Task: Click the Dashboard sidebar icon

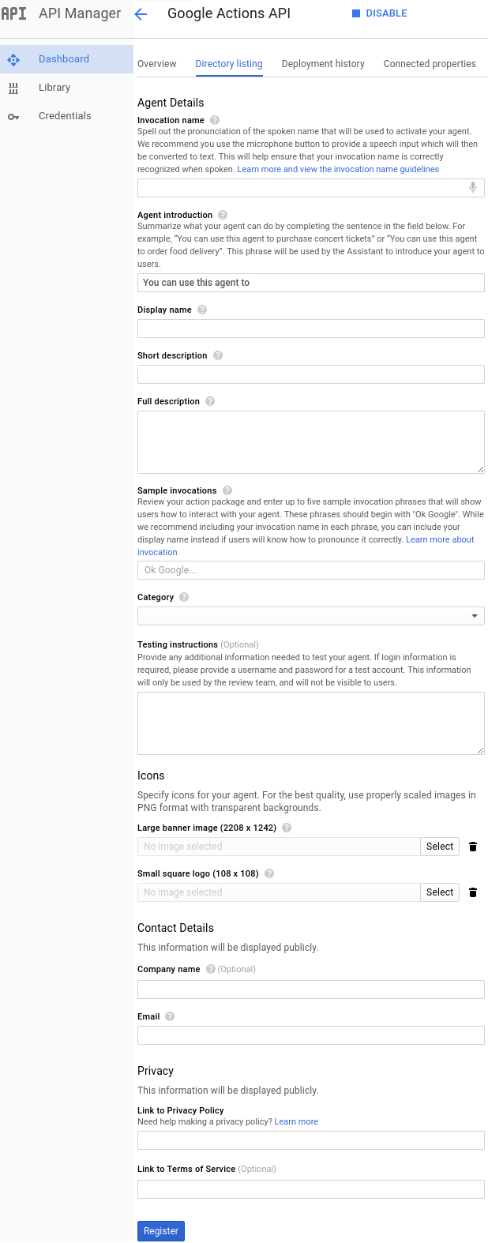Action: 13,59
